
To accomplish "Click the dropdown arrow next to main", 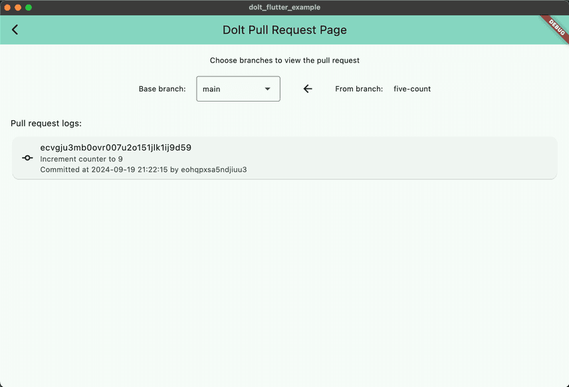I will 267,89.
